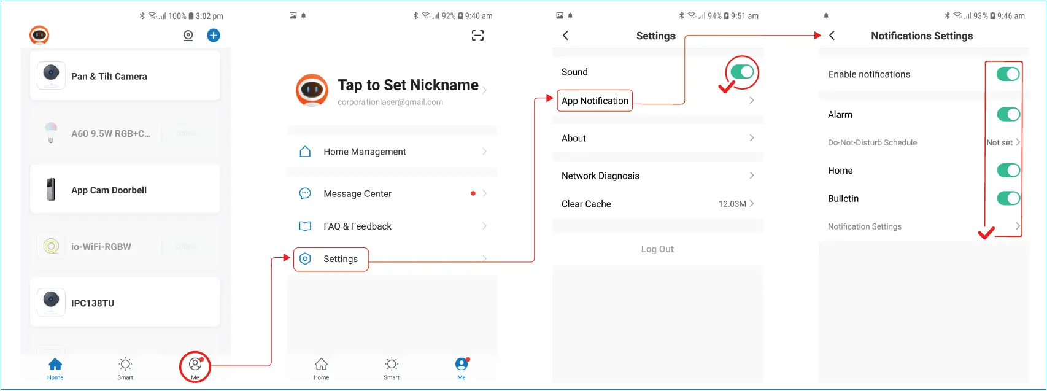This screenshot has height=391, width=1047.
Task: Tap the image icon in profile screen status bar
Action: (293, 15)
